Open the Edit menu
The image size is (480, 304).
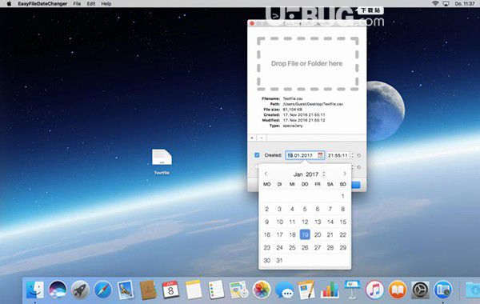(91, 4)
